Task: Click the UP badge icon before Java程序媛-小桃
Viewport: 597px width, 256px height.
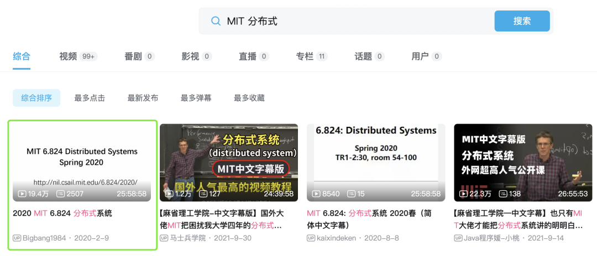Action: tap(458, 238)
